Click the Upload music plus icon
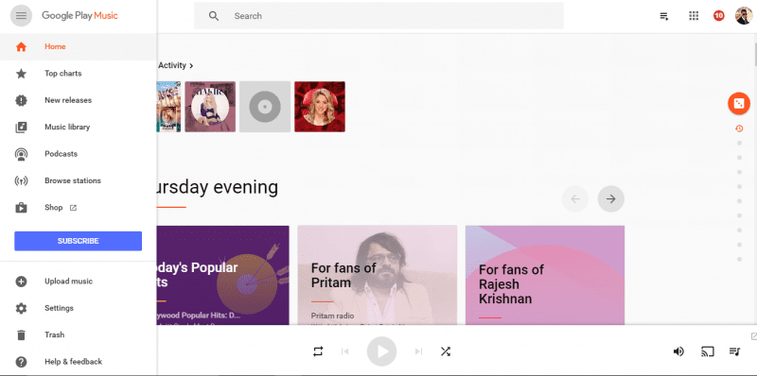Viewport: 757px width, 376px height. (21, 282)
